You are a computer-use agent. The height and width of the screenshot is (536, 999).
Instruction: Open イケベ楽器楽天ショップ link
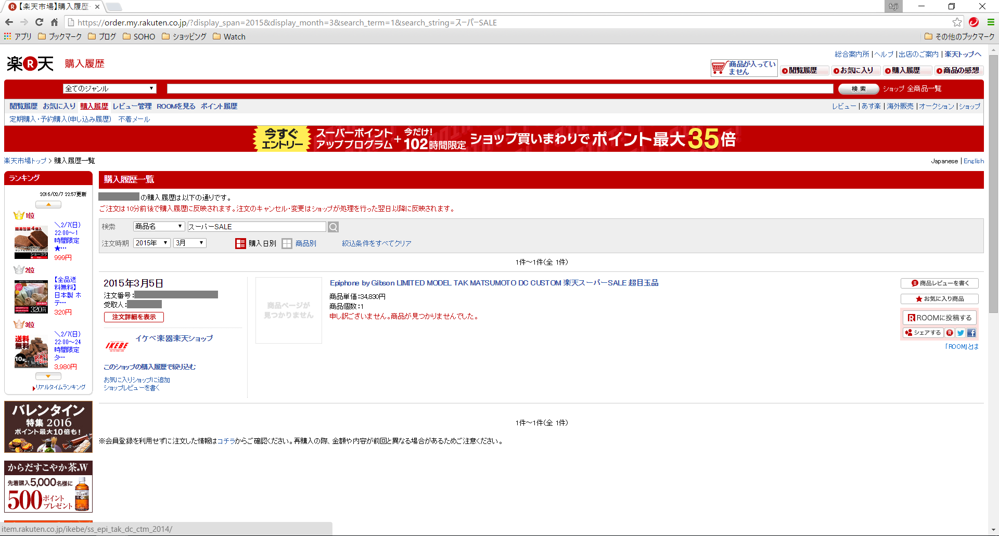(x=174, y=338)
